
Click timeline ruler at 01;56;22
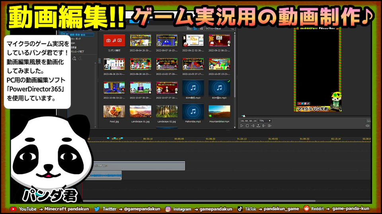point(304,139)
